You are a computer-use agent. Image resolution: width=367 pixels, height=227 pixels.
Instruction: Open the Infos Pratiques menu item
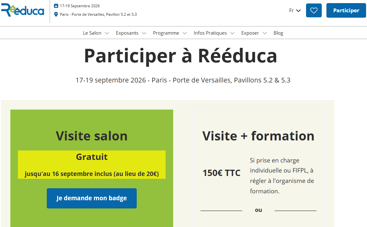[x=210, y=33]
